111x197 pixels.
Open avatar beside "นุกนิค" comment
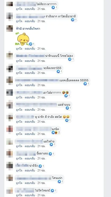point(10,129)
